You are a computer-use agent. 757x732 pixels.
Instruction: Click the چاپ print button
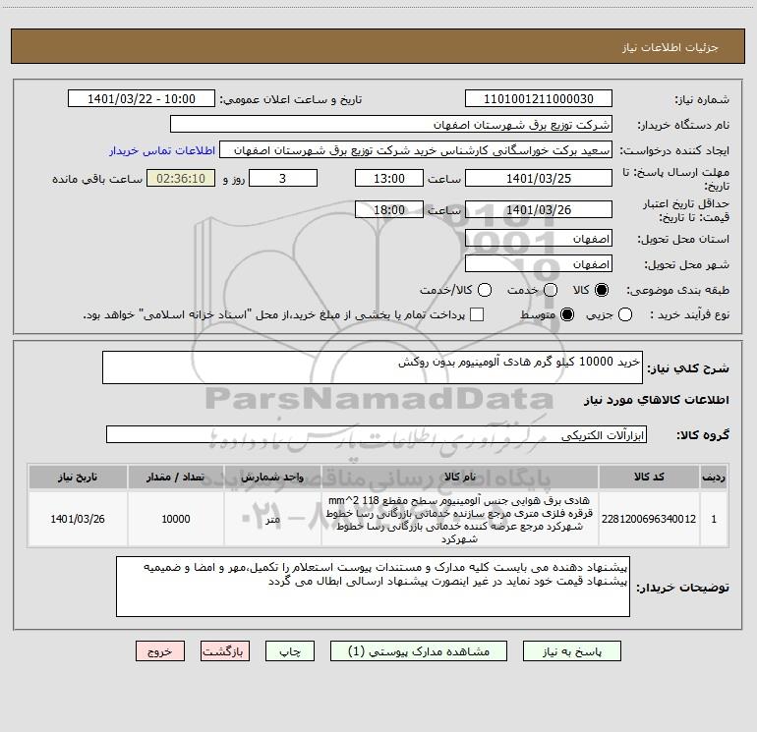pos(290,651)
